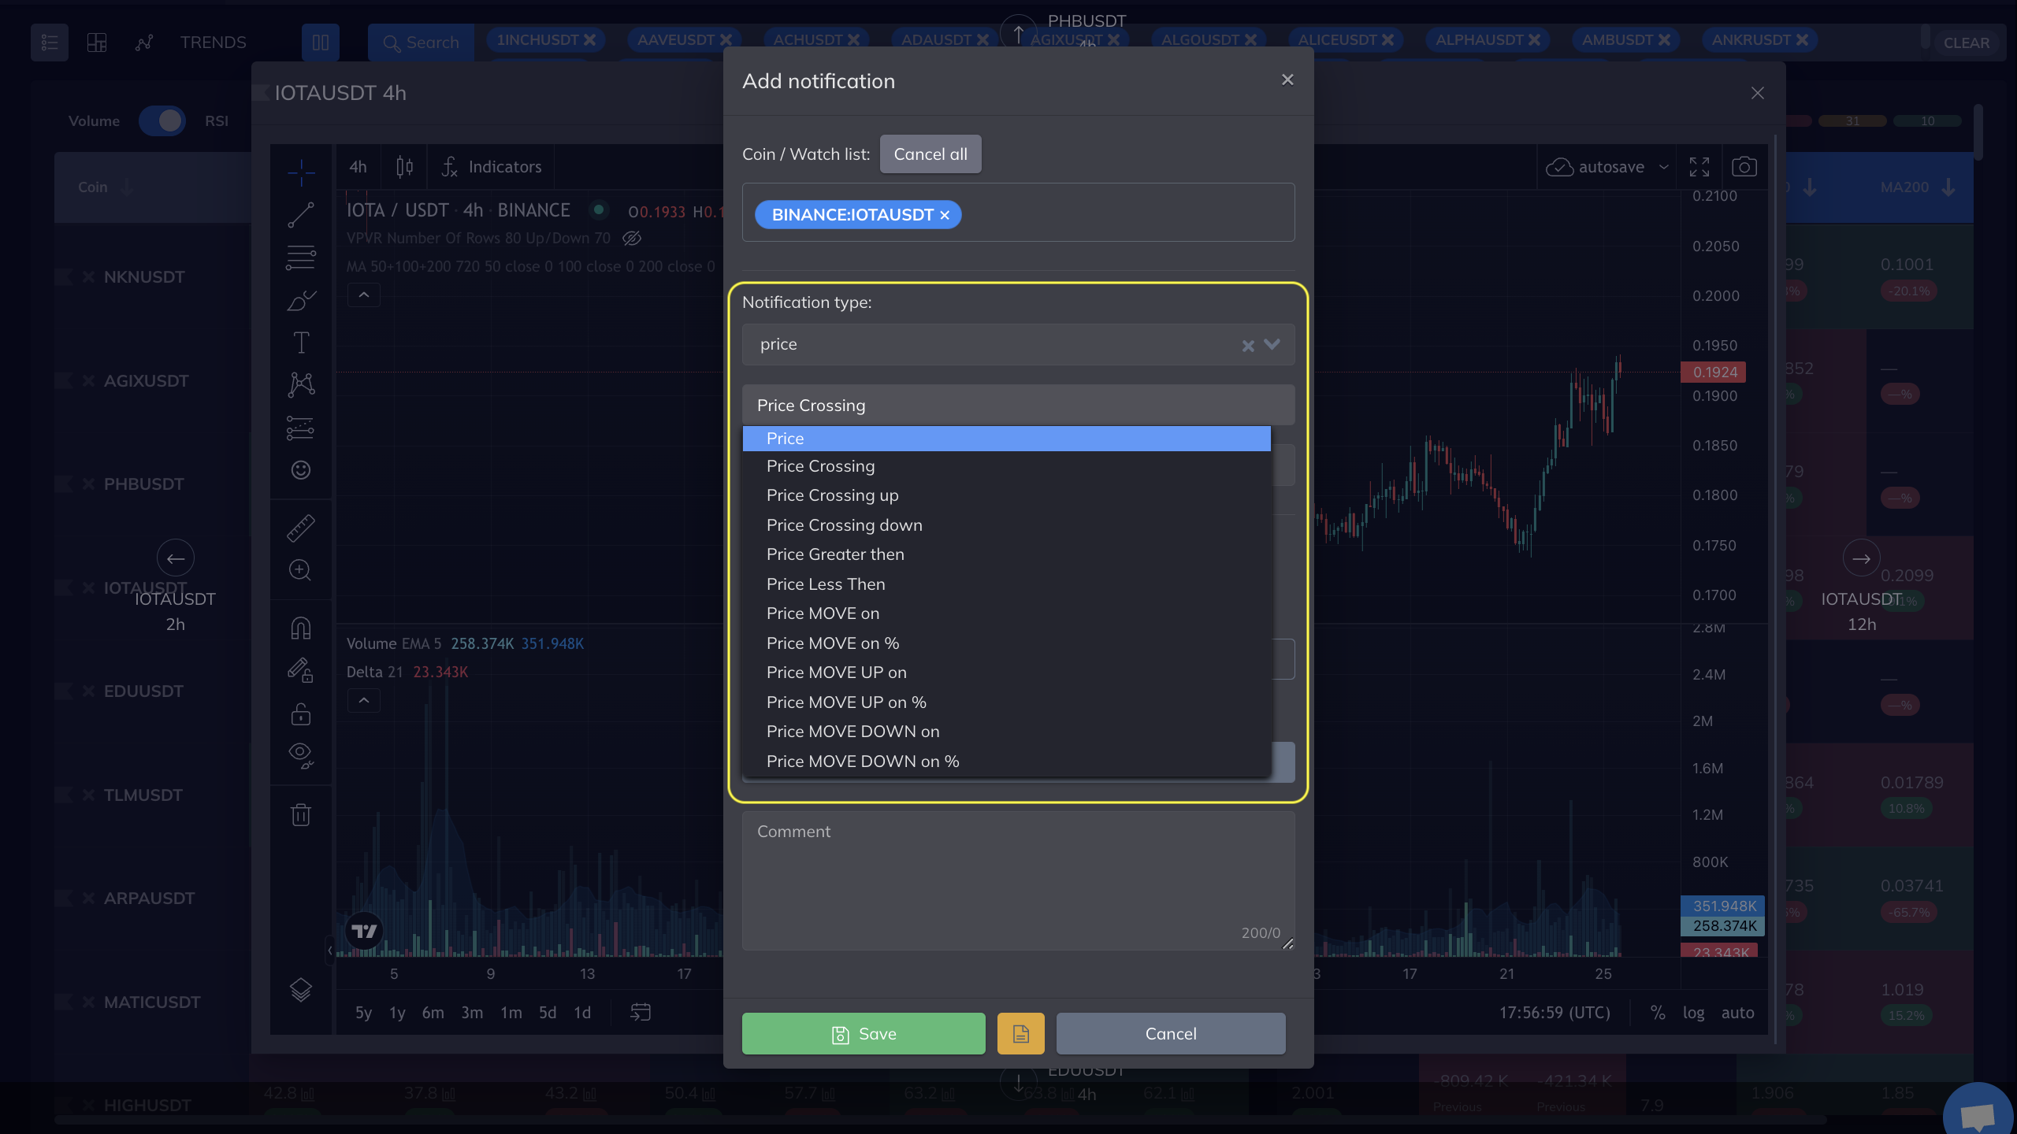The height and width of the screenshot is (1134, 2017).
Task: Choose Price Crossing up option
Action: (x=1006, y=495)
